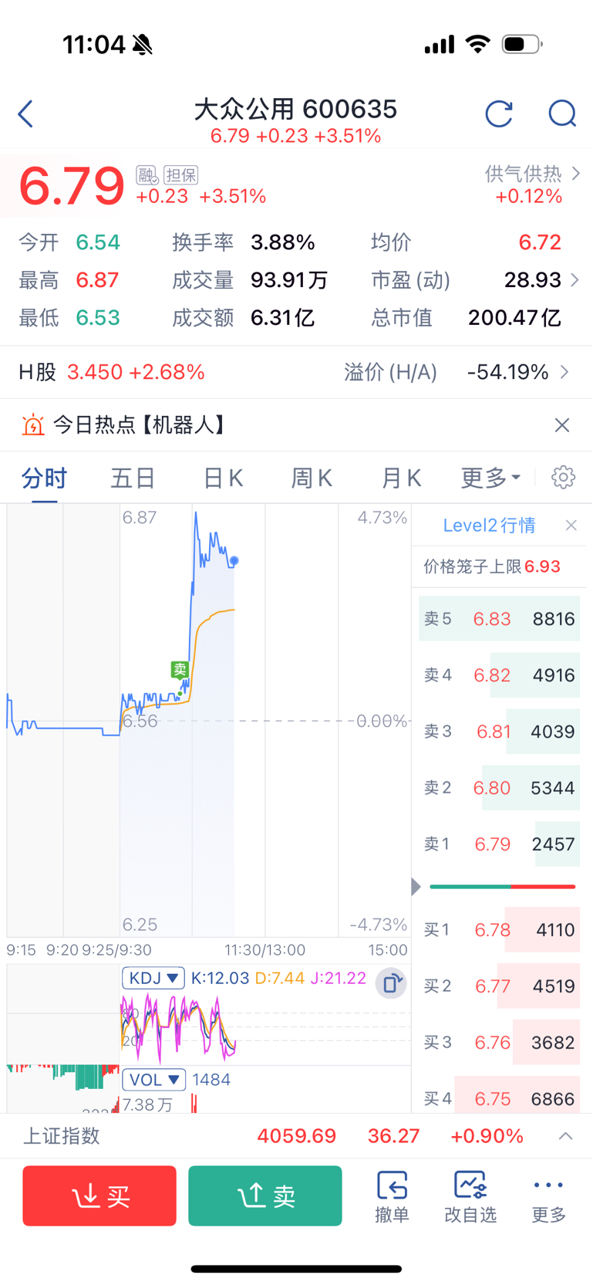The width and height of the screenshot is (593, 1285).
Task: Tap the 今日热点 alarm icon
Action: 33,425
